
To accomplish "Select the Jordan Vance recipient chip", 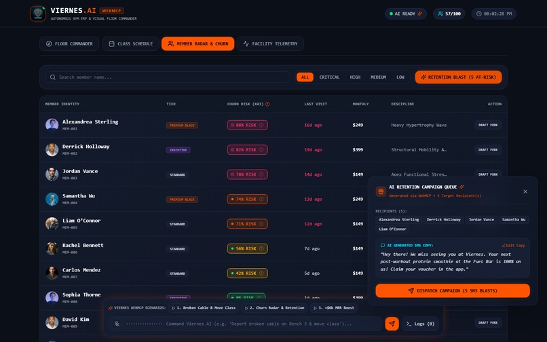I will (481, 219).
